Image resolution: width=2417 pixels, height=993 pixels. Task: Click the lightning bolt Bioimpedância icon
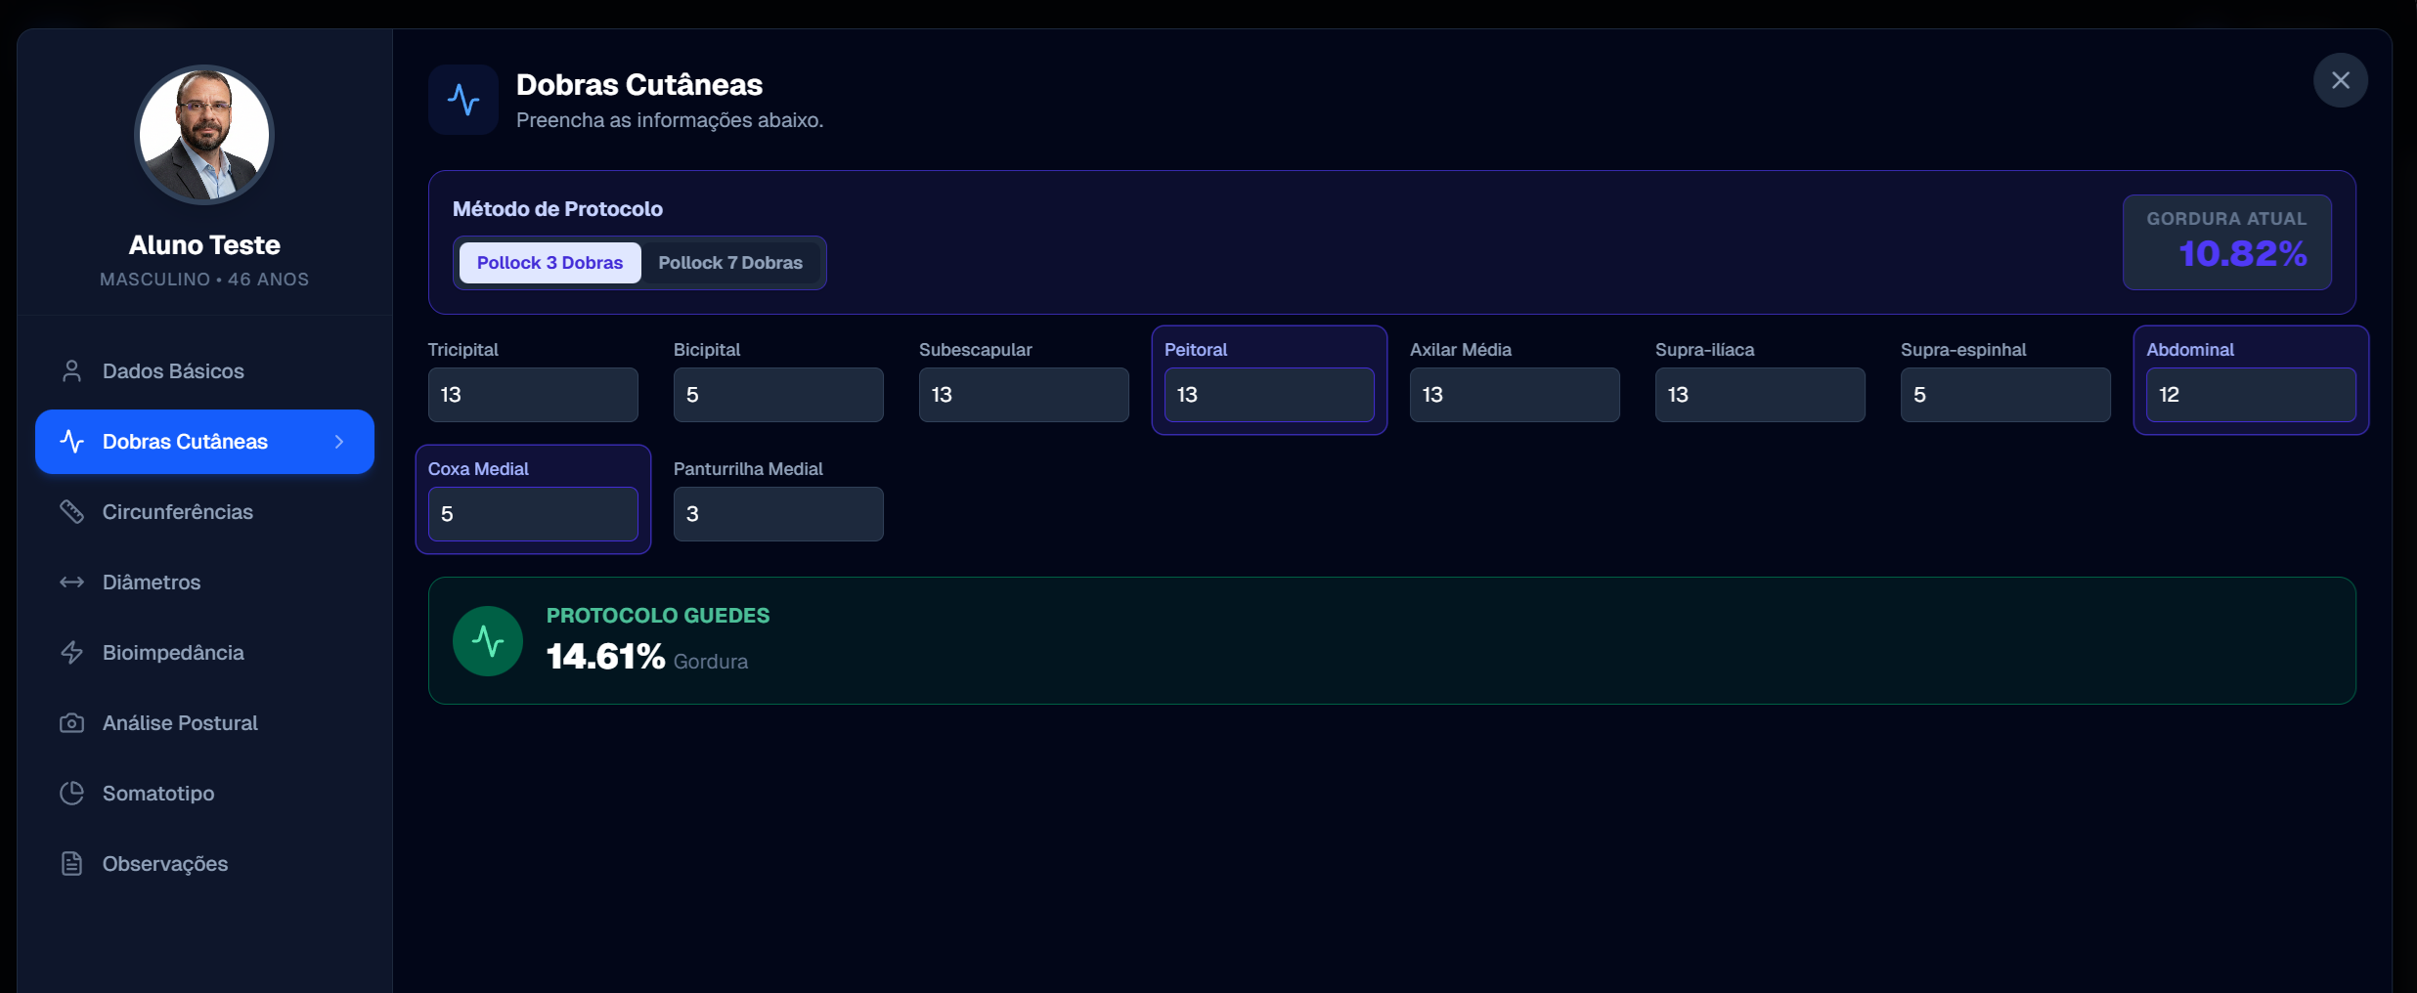(x=71, y=653)
